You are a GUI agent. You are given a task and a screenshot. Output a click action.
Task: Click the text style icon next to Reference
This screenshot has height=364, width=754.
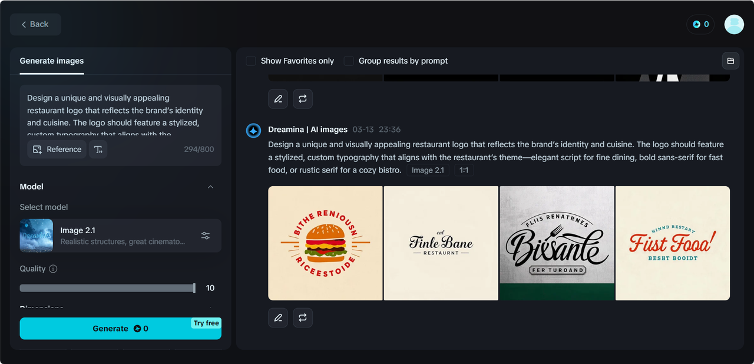[x=98, y=150]
